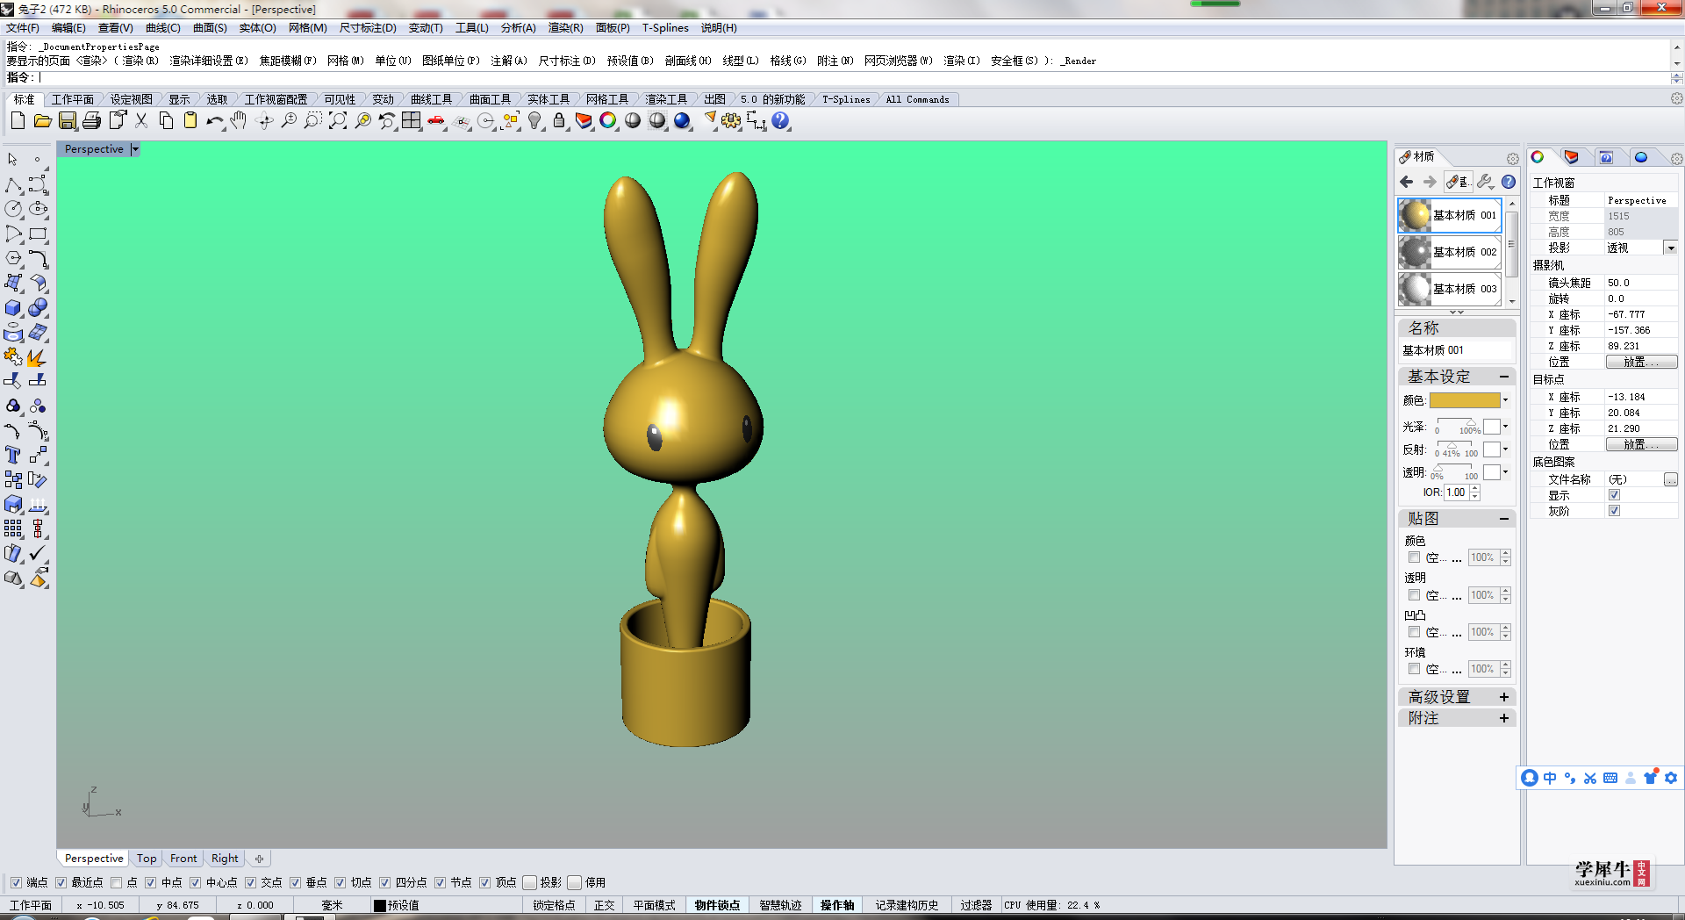Select the Cut scissors icon
Screen dimensions: 1685x920
(x=140, y=121)
